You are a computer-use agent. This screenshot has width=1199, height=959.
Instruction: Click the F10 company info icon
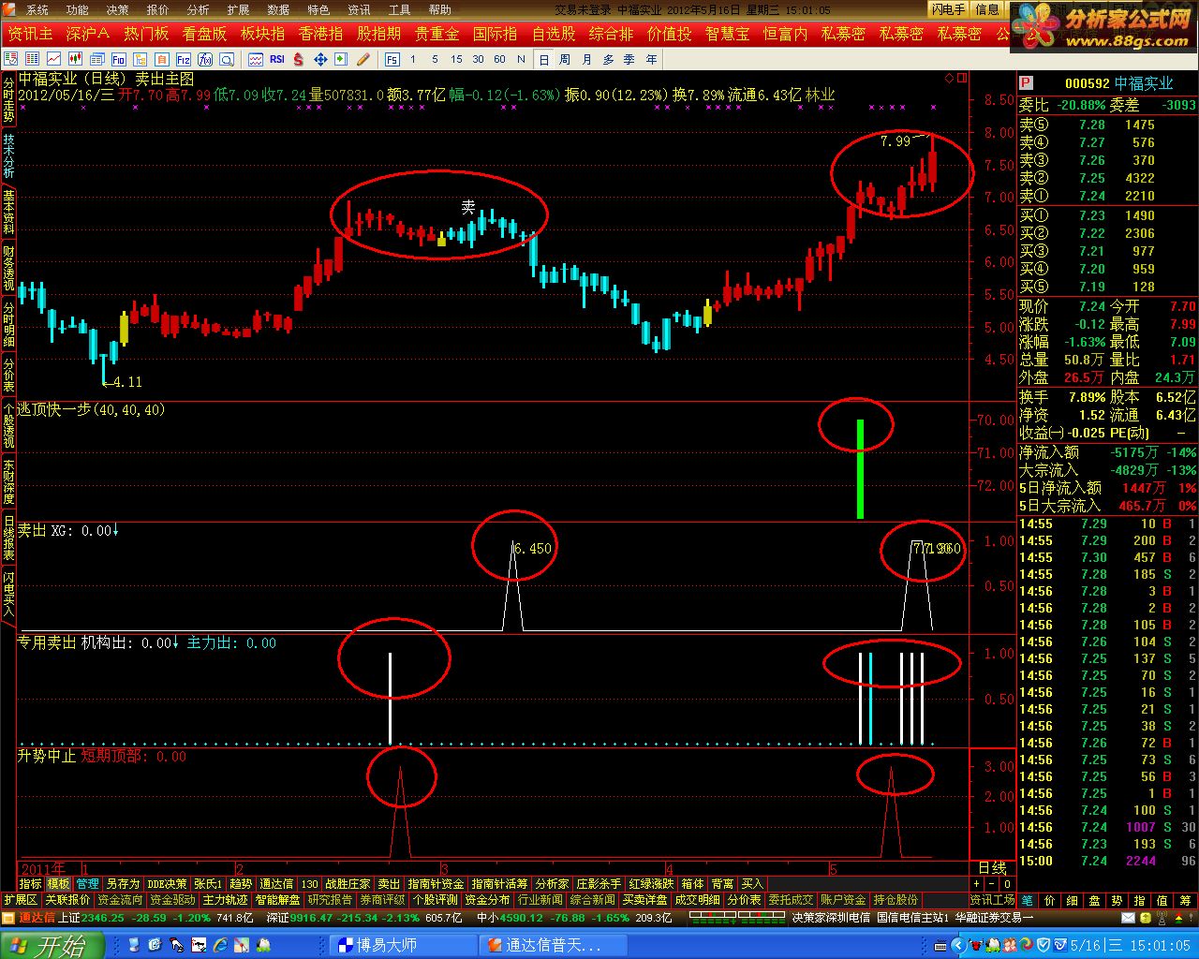[119, 59]
